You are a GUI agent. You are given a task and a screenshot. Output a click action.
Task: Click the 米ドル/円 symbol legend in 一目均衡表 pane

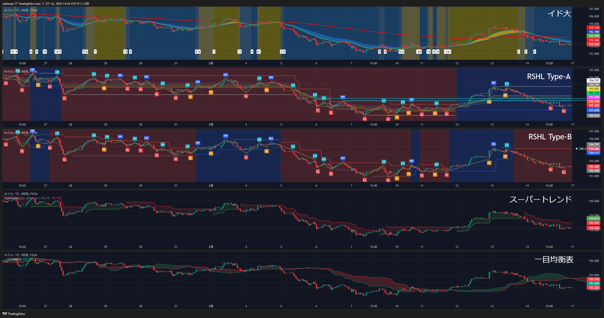click(21, 255)
